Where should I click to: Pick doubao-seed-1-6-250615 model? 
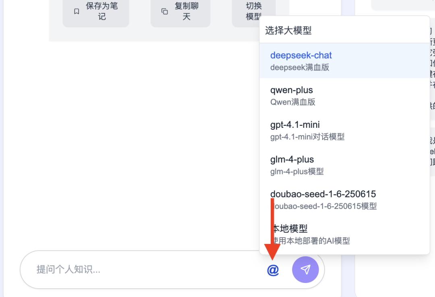point(344,200)
